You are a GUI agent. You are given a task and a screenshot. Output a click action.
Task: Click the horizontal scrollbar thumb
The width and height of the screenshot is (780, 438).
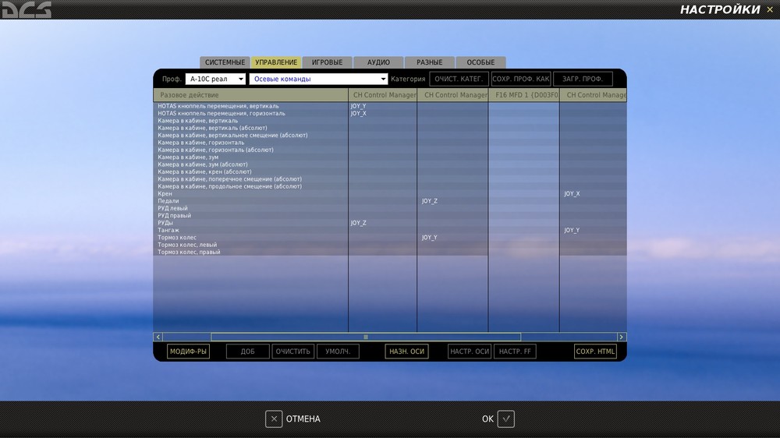[366, 337]
